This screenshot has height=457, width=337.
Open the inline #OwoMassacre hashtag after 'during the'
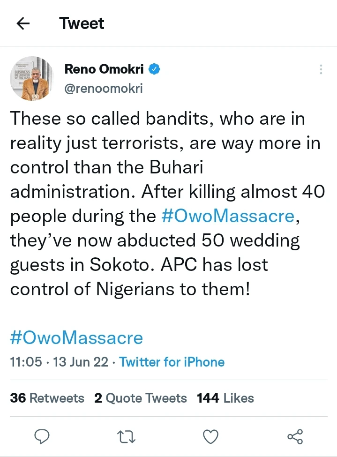pyautogui.click(x=228, y=216)
